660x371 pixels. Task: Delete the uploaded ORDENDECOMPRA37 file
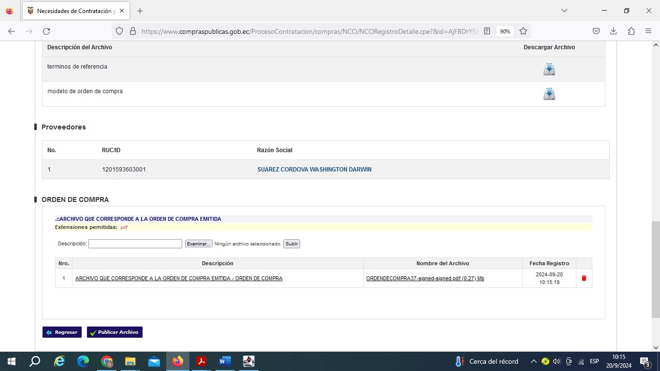pyautogui.click(x=584, y=278)
